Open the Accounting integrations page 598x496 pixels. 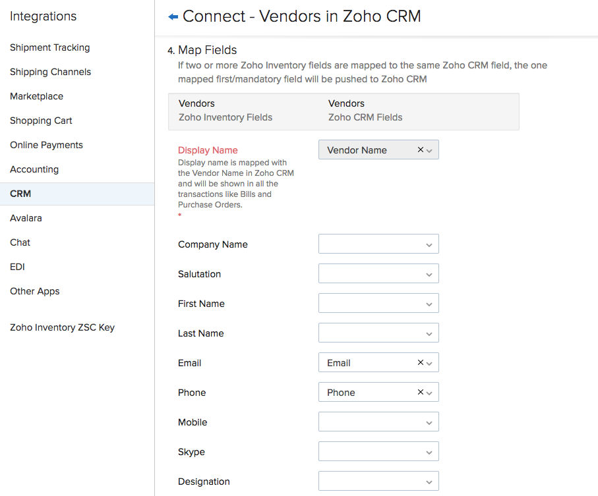coord(34,169)
